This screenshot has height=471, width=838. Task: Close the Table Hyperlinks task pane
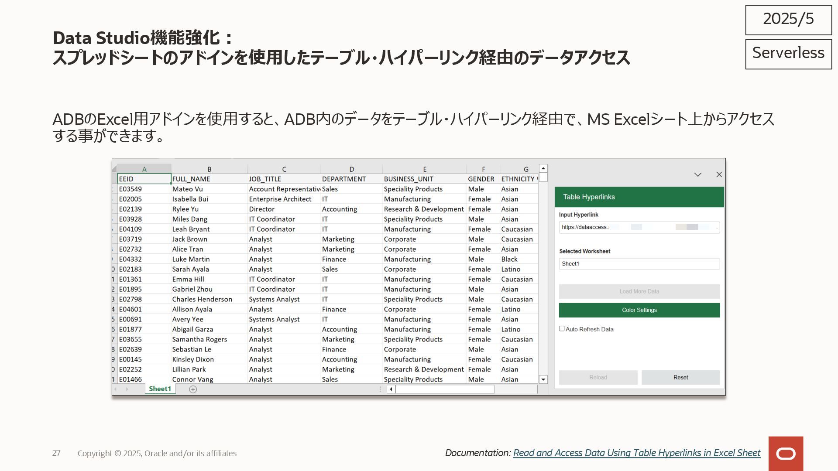(x=719, y=175)
